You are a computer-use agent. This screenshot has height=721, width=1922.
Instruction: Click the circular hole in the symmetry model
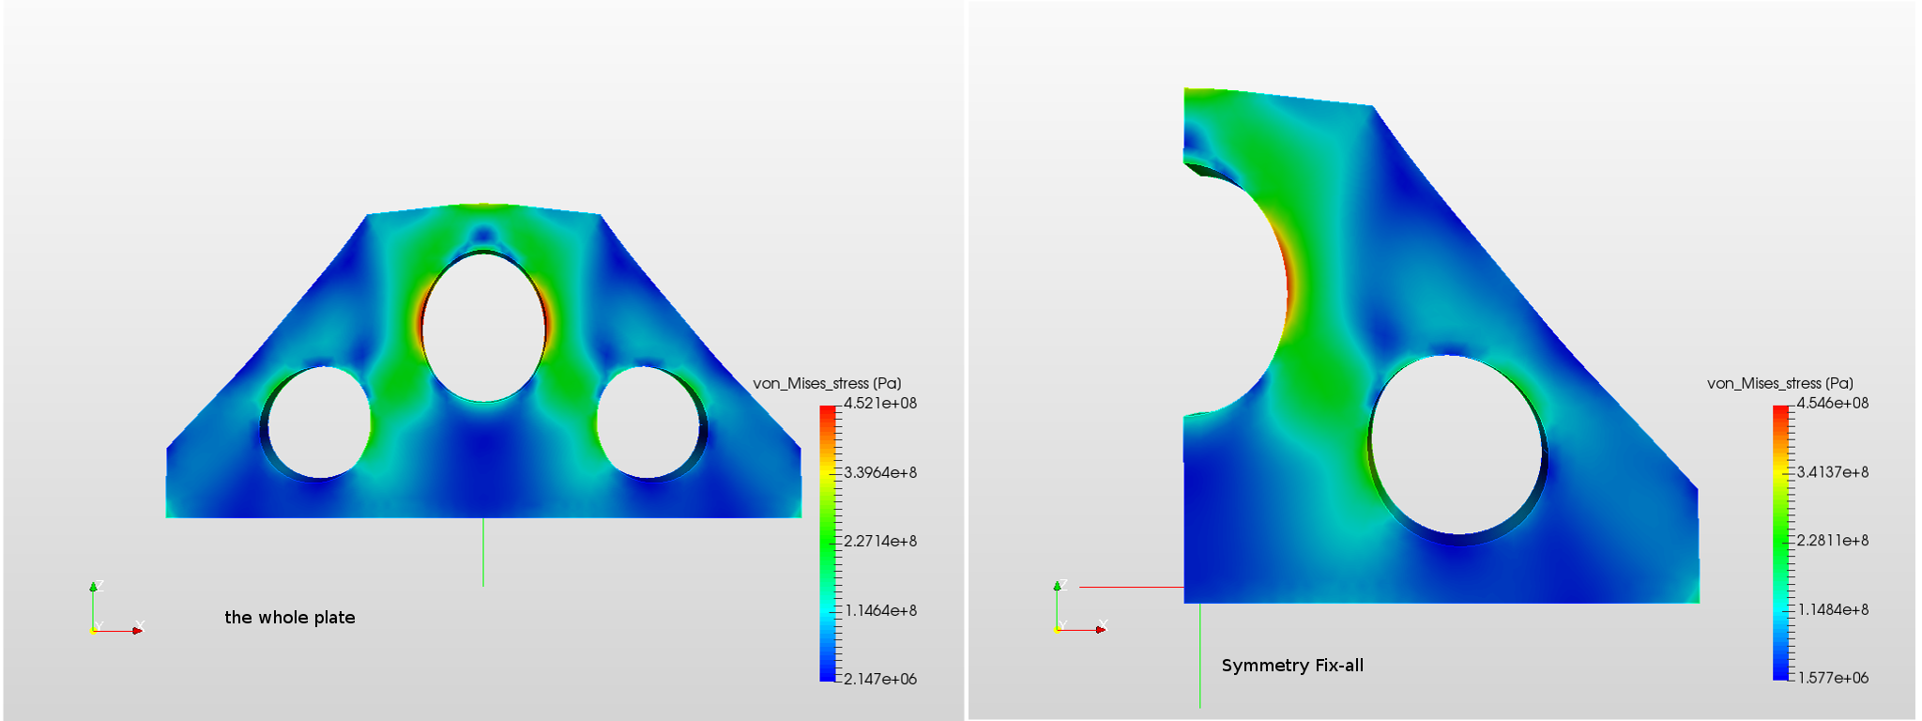[1457, 450]
